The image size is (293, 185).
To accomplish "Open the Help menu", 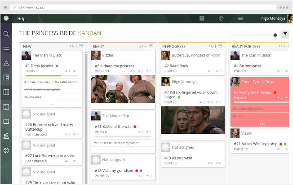I will tap(22, 19).
